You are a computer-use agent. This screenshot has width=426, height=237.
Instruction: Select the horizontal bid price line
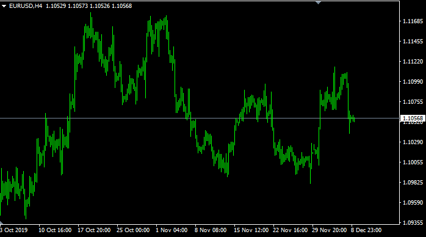(200, 119)
